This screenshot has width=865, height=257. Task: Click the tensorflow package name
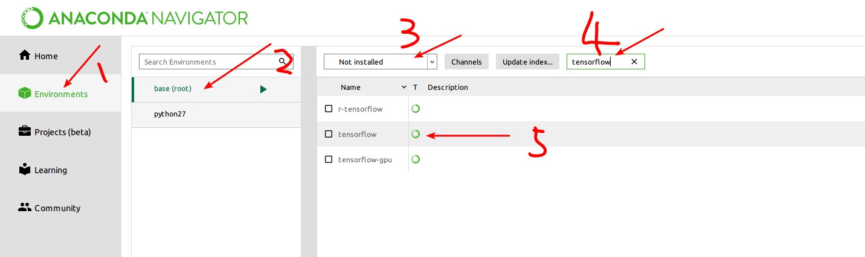point(357,134)
